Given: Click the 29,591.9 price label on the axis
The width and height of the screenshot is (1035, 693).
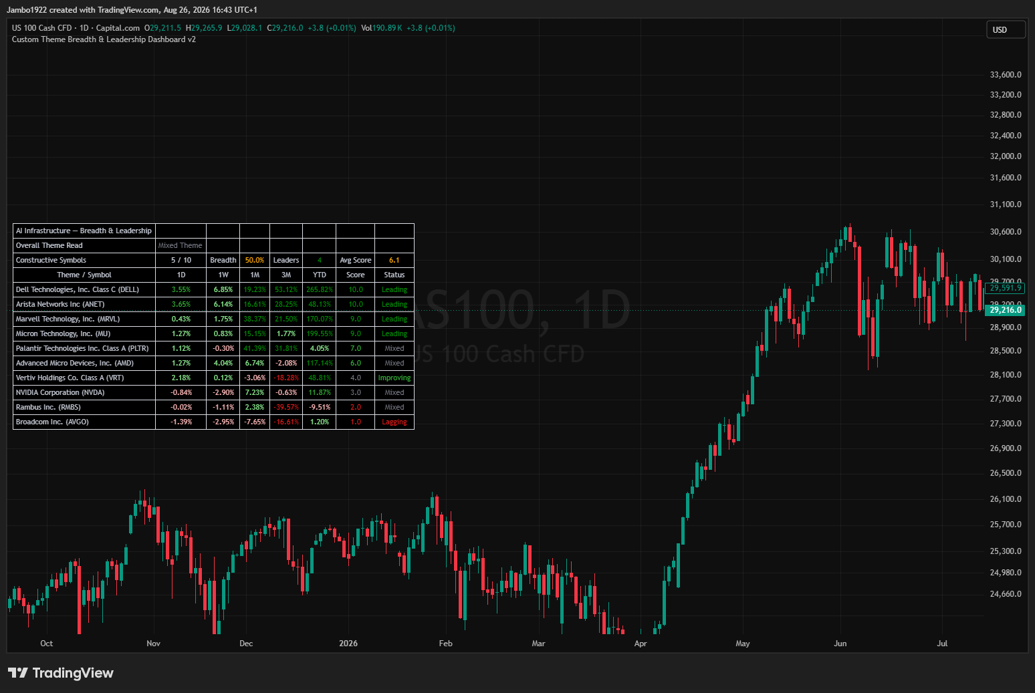Looking at the screenshot, I should click(x=1006, y=288).
